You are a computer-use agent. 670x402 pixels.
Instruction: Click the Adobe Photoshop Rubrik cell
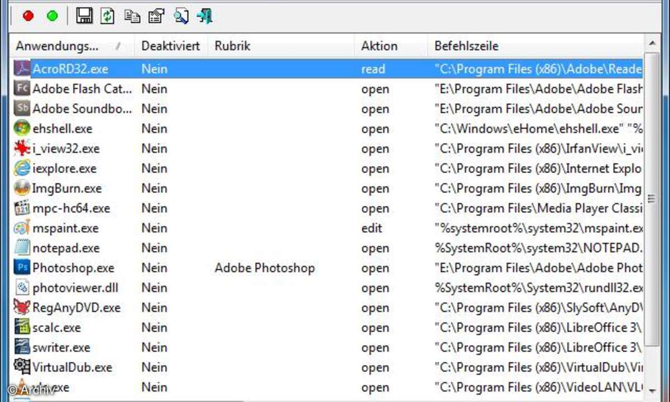[265, 268]
